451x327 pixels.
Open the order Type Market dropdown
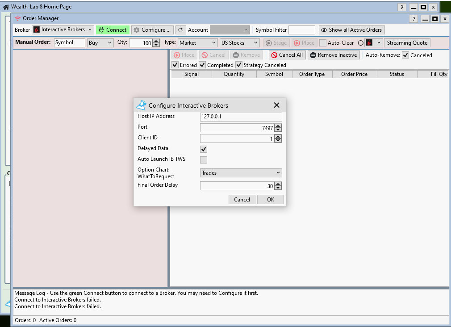(197, 43)
